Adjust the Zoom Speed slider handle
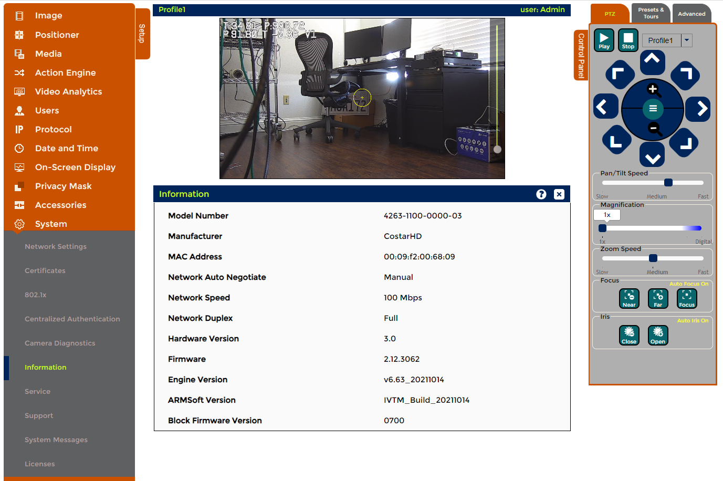This screenshot has height=481, width=723. tap(653, 258)
